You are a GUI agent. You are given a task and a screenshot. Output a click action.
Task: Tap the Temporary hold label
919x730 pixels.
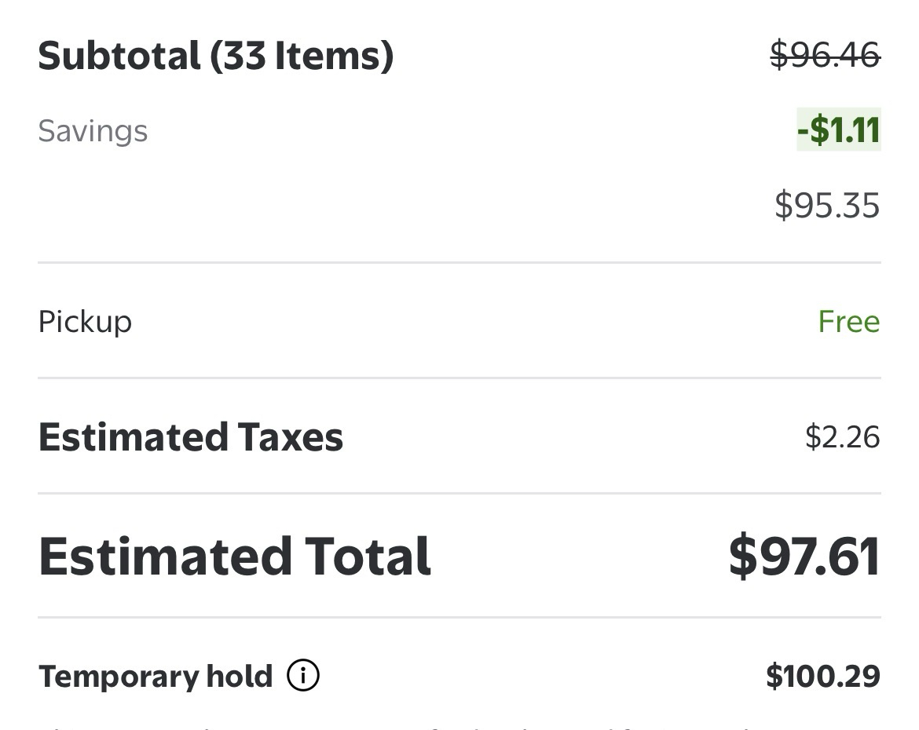pos(156,677)
